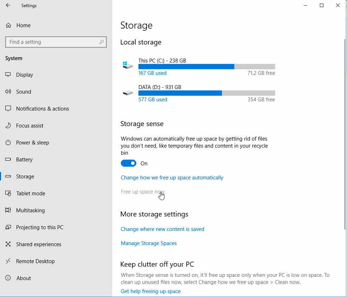Click 'Change how we free up space automatically'
347x297 pixels.
[172, 178]
